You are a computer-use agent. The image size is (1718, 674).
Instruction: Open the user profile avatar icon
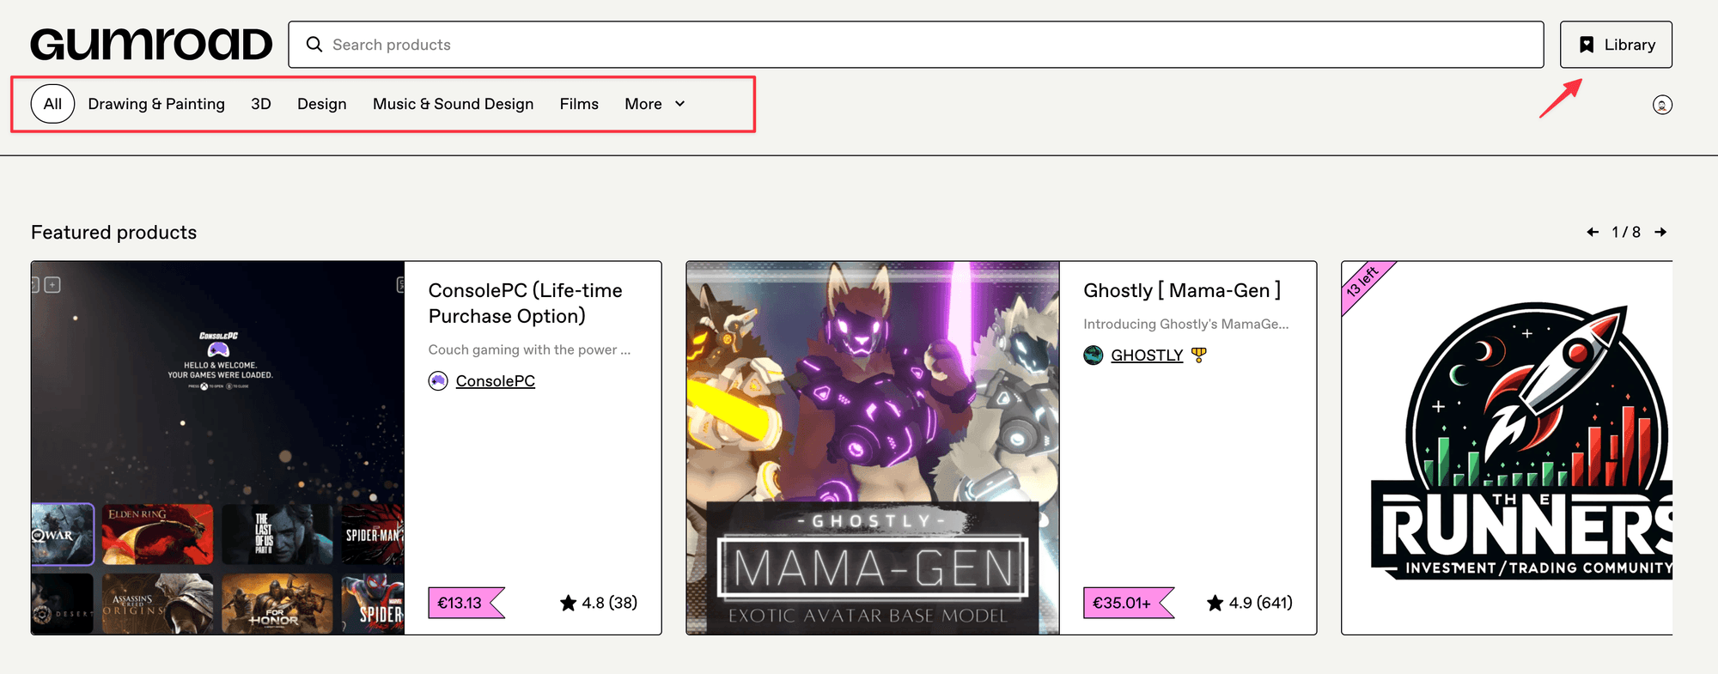click(x=1662, y=105)
